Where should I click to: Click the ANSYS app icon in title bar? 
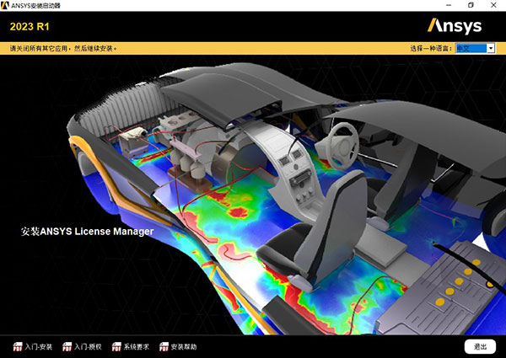tap(7, 6)
